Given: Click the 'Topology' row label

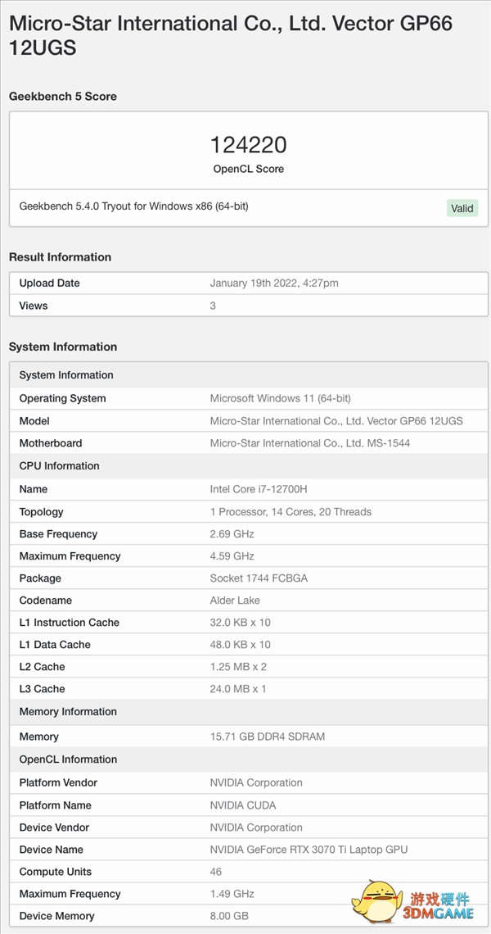Looking at the screenshot, I should [x=41, y=512].
